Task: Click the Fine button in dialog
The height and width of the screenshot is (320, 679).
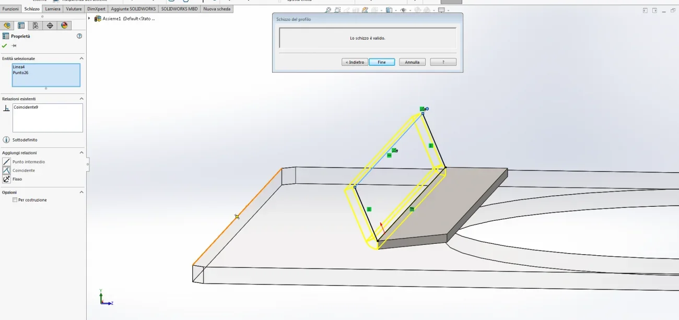Action: point(382,62)
